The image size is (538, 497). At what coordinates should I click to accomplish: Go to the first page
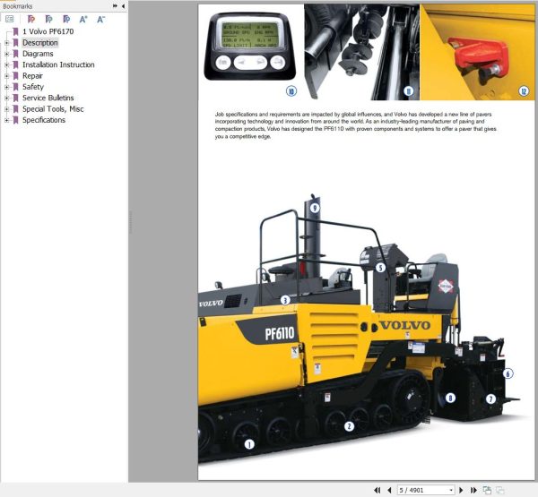click(x=377, y=490)
